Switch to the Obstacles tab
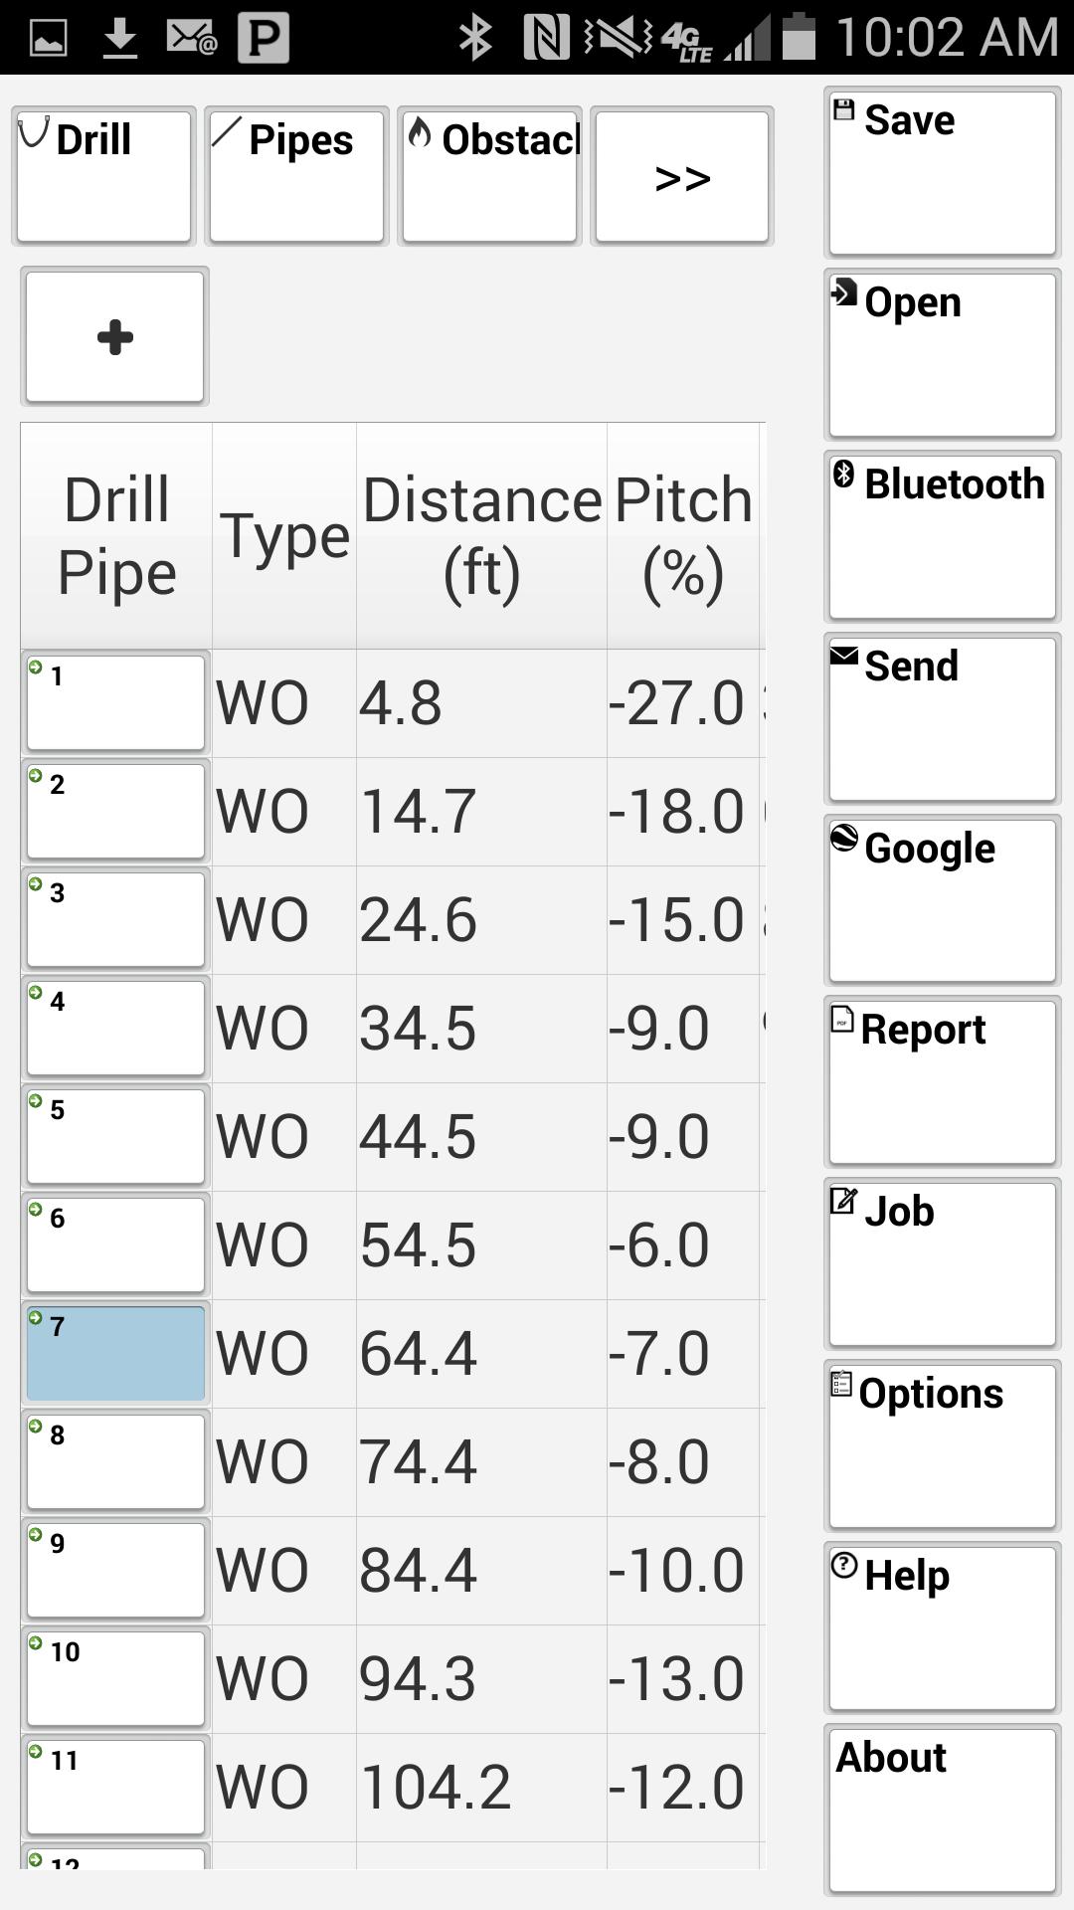The image size is (1074, 1910). [x=489, y=176]
